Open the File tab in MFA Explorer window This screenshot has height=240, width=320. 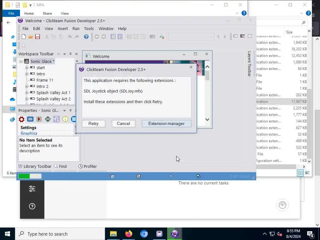click(11, 13)
